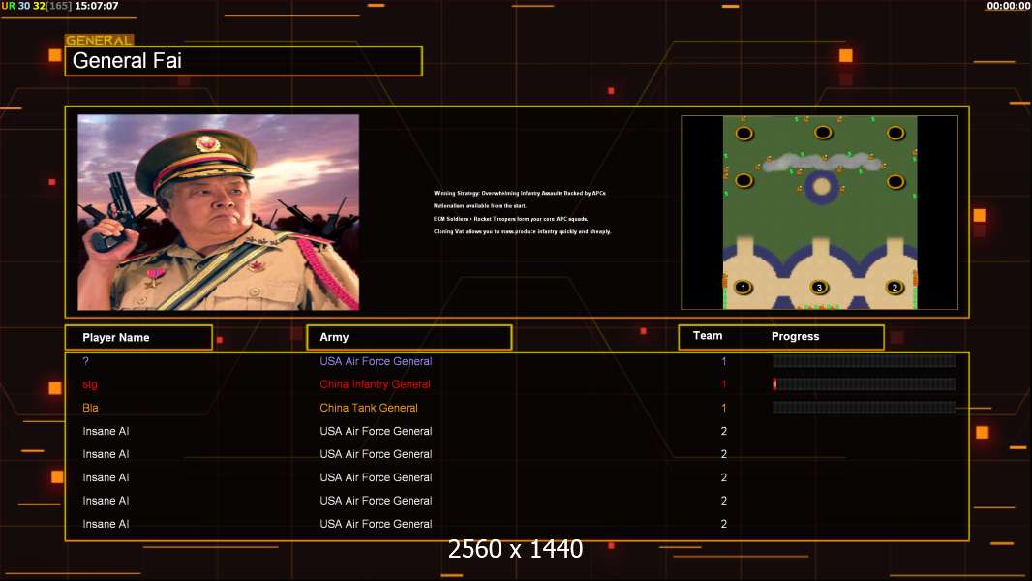Click the General Fai portrait image
This screenshot has width=1032, height=581.
pos(219,212)
